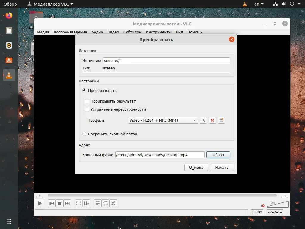The width and height of the screenshot is (305, 229).
Task: Open the Медиаплеер VLC menu in the system panel
Action: tap(50, 4)
